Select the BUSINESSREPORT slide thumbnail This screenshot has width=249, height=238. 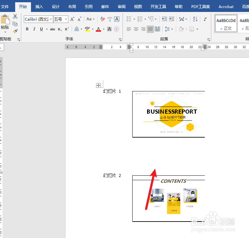168,114
